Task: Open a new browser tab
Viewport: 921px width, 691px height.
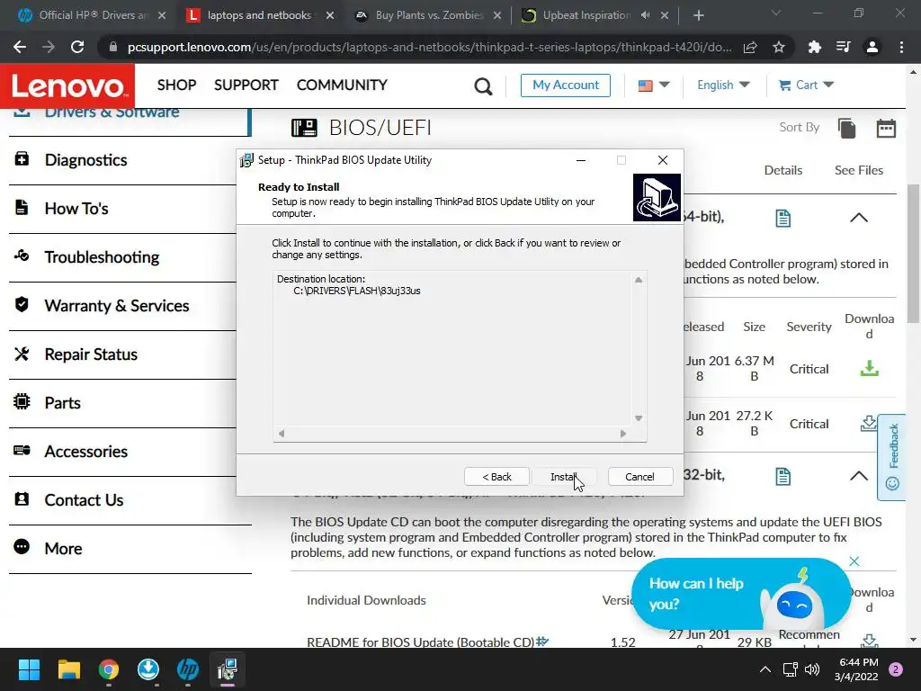Action: [x=698, y=15]
